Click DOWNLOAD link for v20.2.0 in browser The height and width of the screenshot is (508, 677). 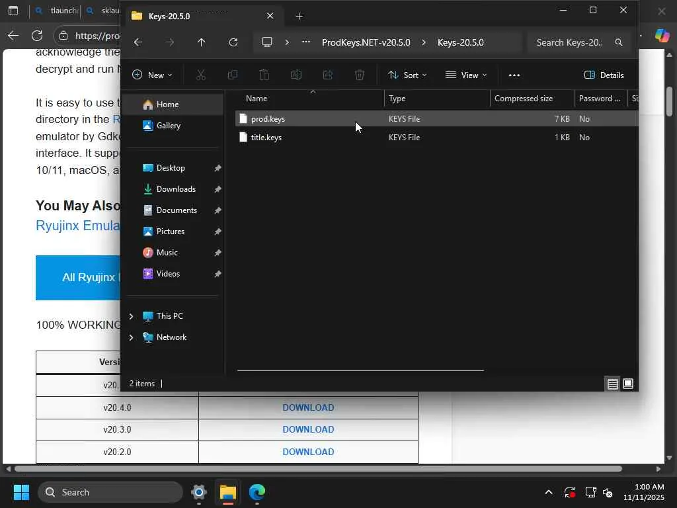(308, 452)
